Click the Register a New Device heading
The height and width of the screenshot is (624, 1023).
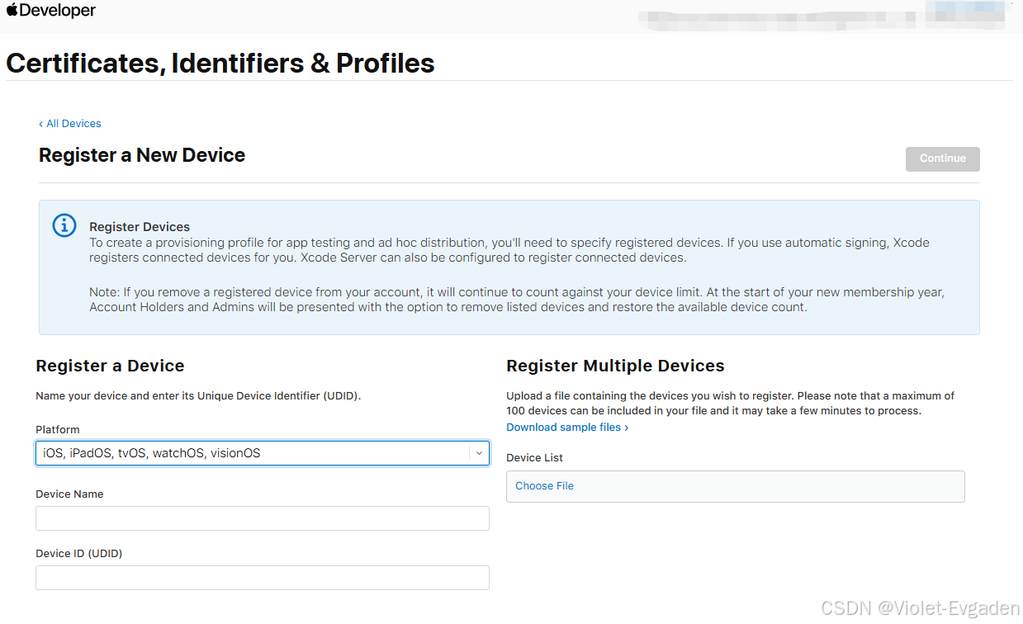point(142,155)
